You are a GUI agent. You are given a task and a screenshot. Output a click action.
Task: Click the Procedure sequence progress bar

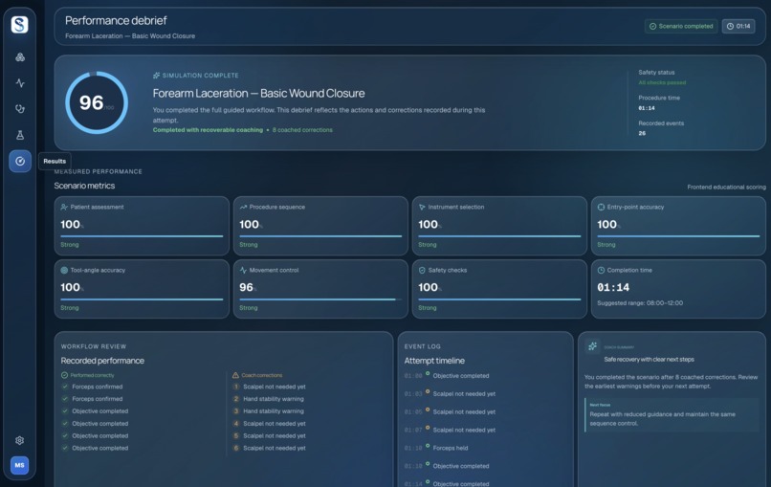pyautogui.click(x=320, y=236)
